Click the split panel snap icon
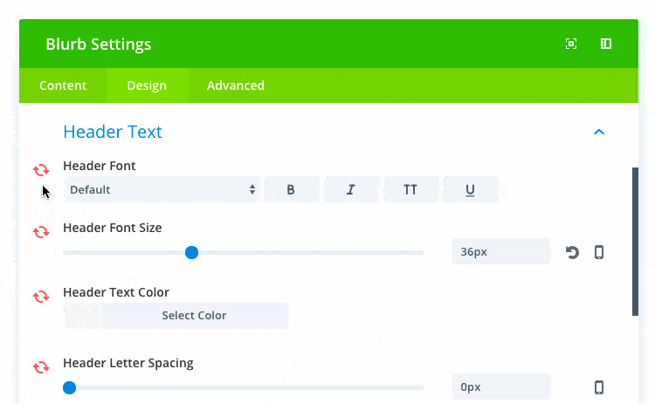 coord(606,44)
